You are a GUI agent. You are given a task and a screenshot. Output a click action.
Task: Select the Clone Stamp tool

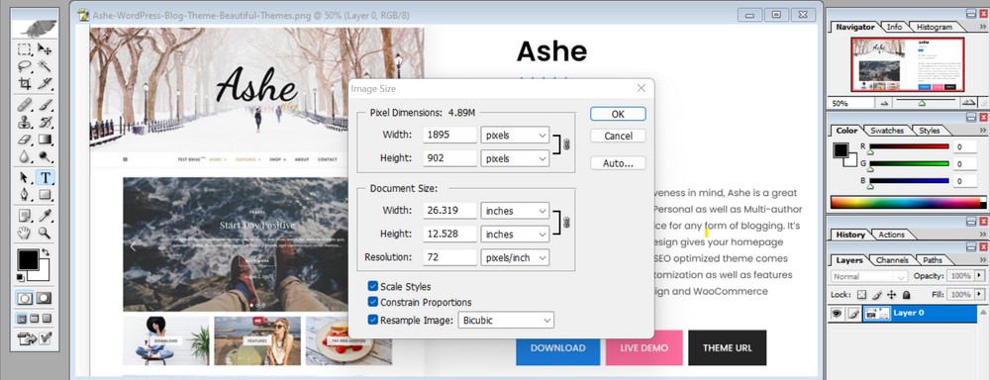[25, 122]
